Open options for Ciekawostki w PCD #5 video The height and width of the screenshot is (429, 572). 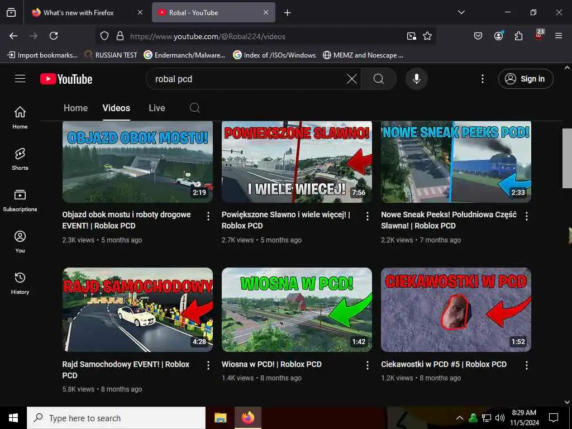tap(526, 365)
